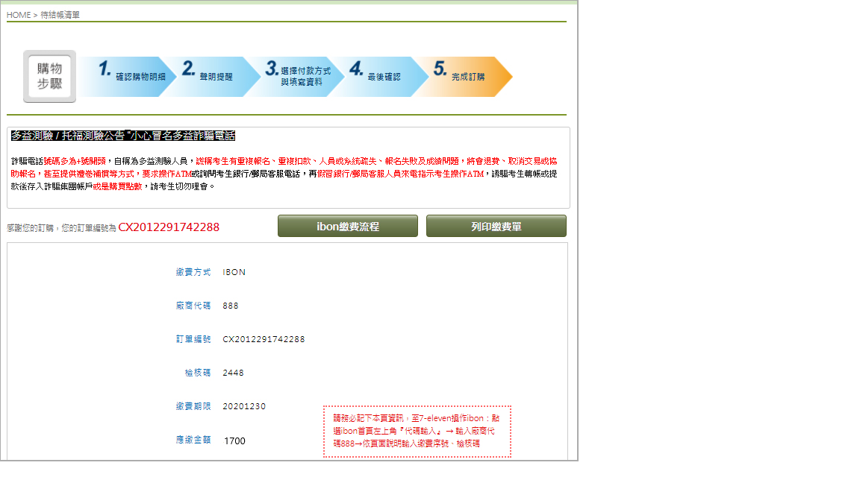Click the scam warning paragraph text
Screen dimensions: 860x483
coord(284,173)
